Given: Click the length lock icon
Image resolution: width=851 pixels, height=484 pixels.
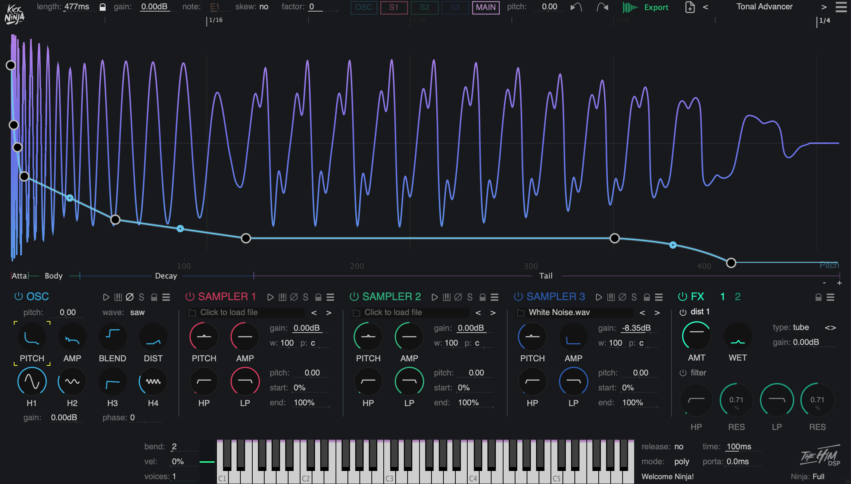Looking at the screenshot, I should 103,7.
